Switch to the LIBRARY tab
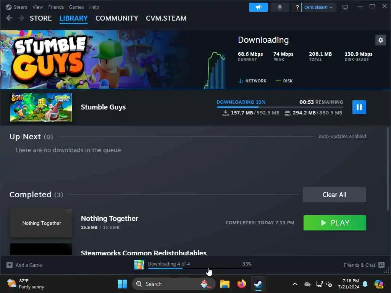391x293 pixels. pyautogui.click(x=74, y=18)
